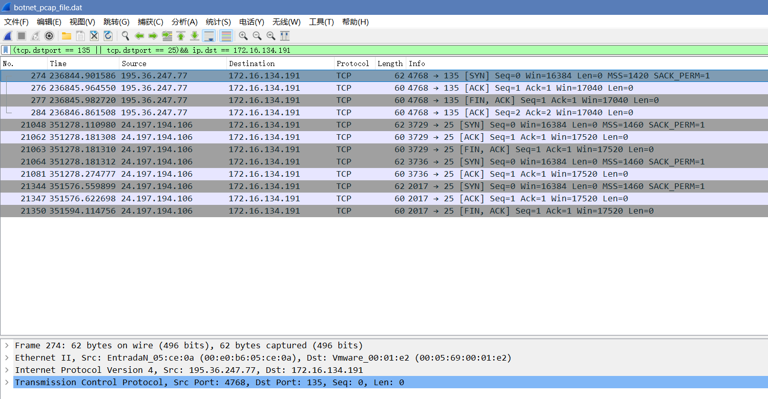
Task: Expand the Ethernet II details row
Action: click(7, 358)
